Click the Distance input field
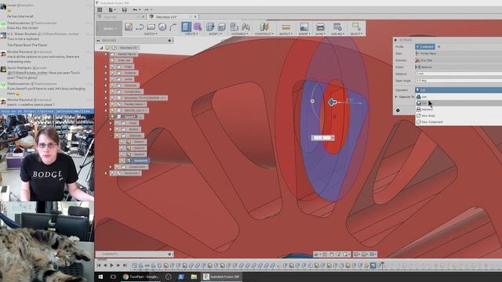This screenshot has width=502, height=282. (x=458, y=74)
